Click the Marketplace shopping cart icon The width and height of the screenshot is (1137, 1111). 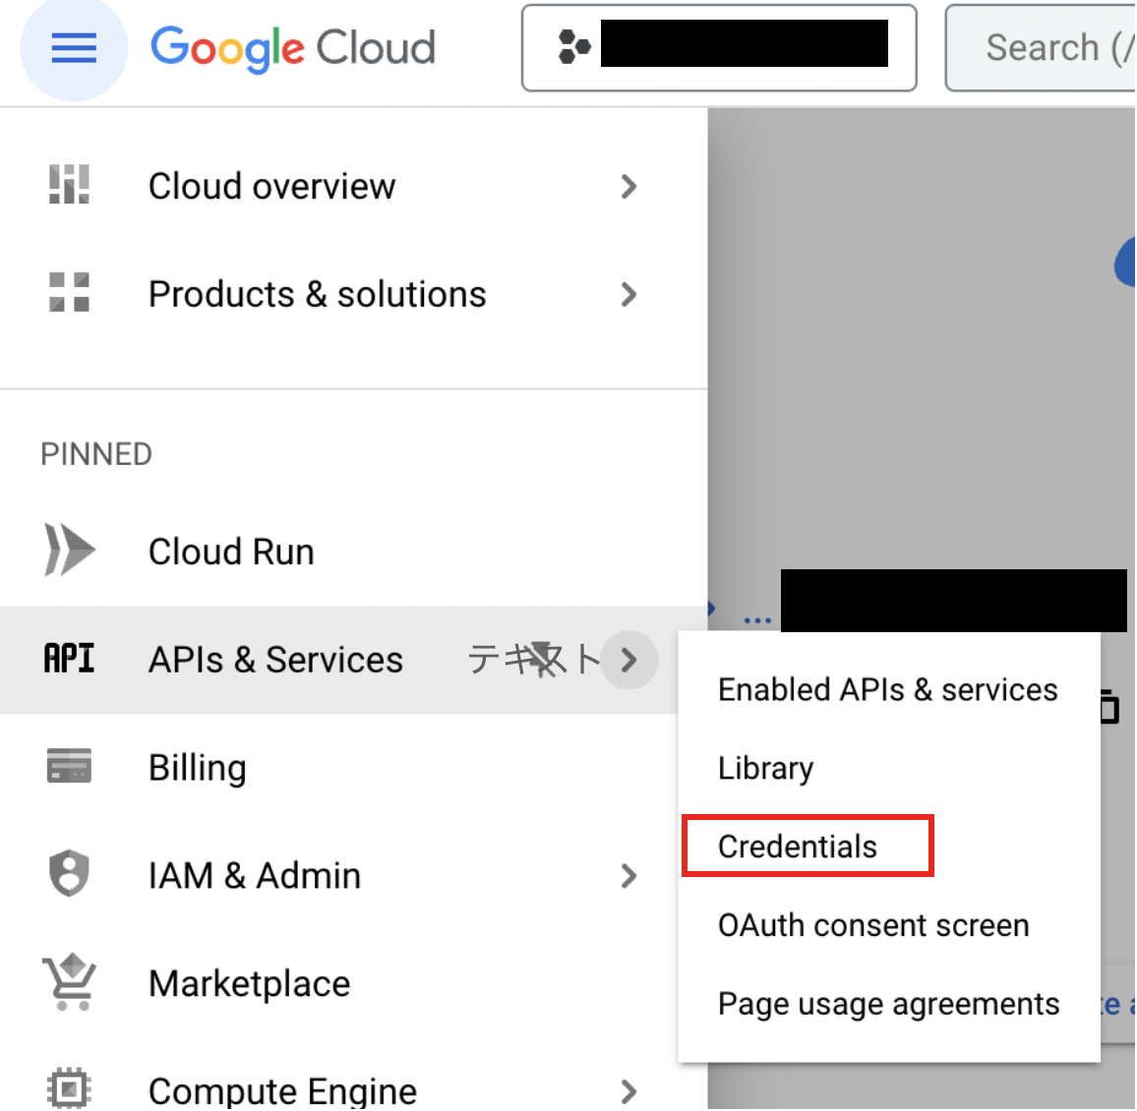69,982
